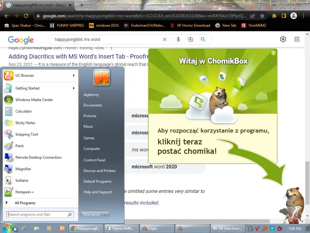Clear the Google search box

coord(164,39)
